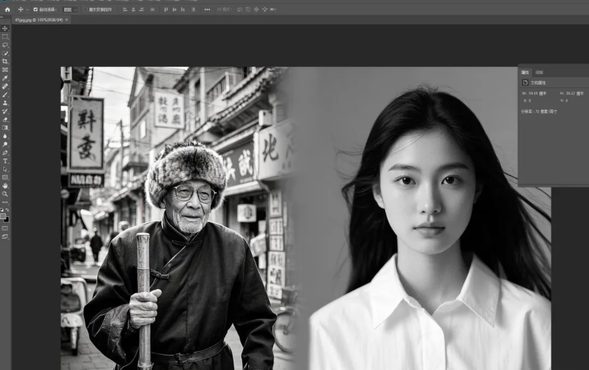Select the Clone Stamp tool
The width and height of the screenshot is (589, 370).
5,103
